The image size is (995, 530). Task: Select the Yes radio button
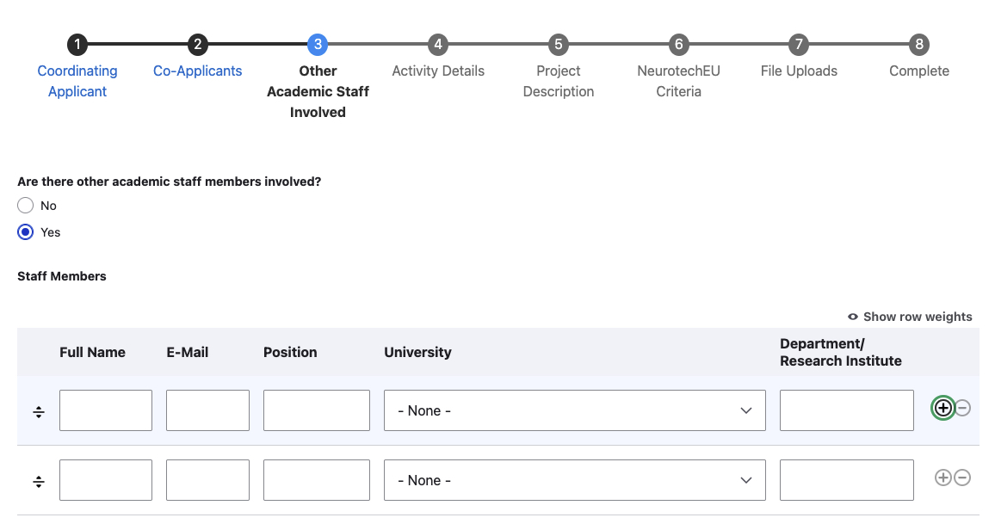click(26, 232)
